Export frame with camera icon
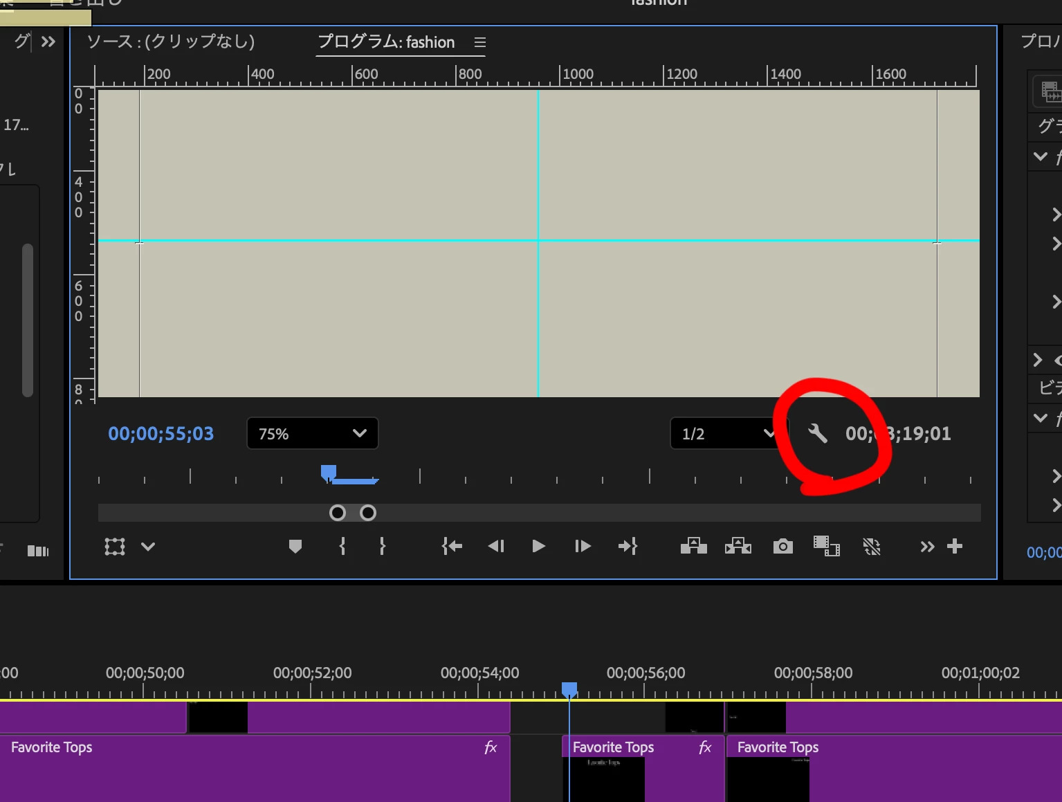This screenshot has width=1062, height=802. click(x=782, y=547)
